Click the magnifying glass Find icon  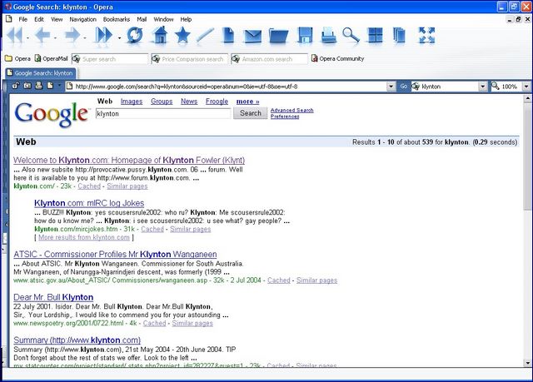click(351, 36)
